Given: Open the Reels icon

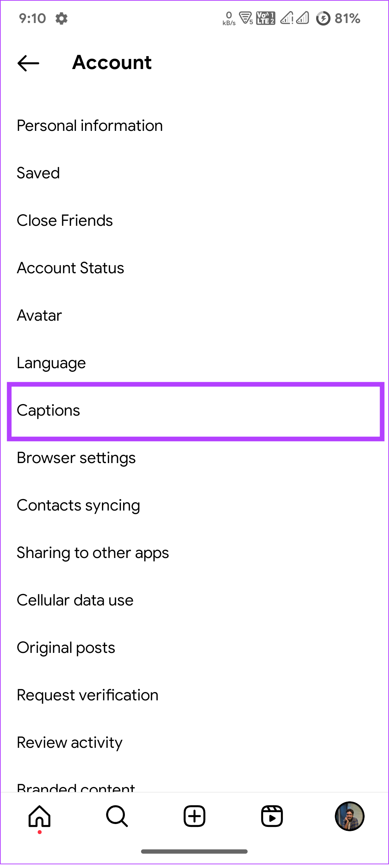Looking at the screenshot, I should (272, 816).
